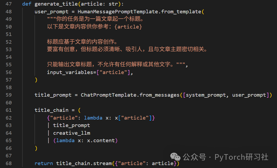Click creative_llm on line 64
This screenshot has height=168, width=277.
[x=72, y=133]
